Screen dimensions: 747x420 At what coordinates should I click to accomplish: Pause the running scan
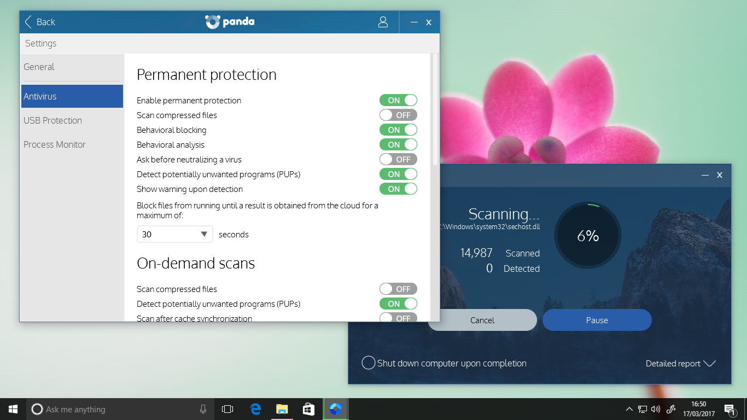point(597,320)
